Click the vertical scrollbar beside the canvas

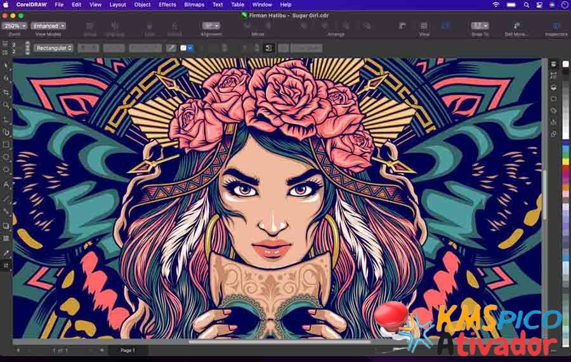545,196
